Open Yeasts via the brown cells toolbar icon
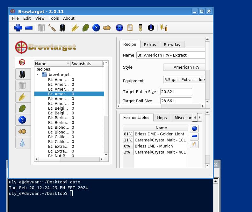Image resolution: width=252 pixels, height=212 pixels. [x=107, y=28]
